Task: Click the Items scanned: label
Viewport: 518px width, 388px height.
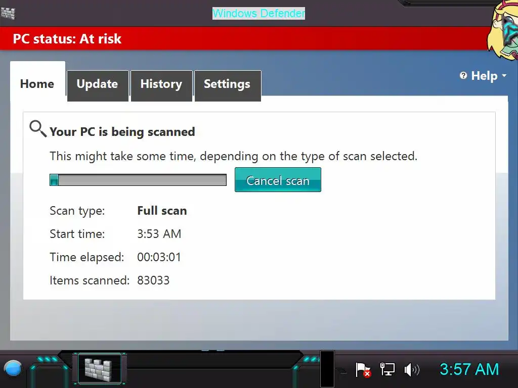Action: [90, 280]
